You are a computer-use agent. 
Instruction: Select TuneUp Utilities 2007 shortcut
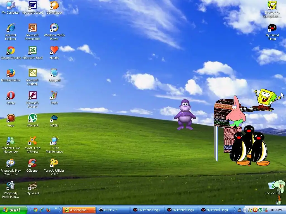[54, 167]
